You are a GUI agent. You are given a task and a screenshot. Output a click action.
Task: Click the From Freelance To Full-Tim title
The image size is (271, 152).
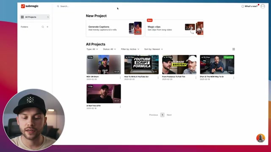click(174, 76)
